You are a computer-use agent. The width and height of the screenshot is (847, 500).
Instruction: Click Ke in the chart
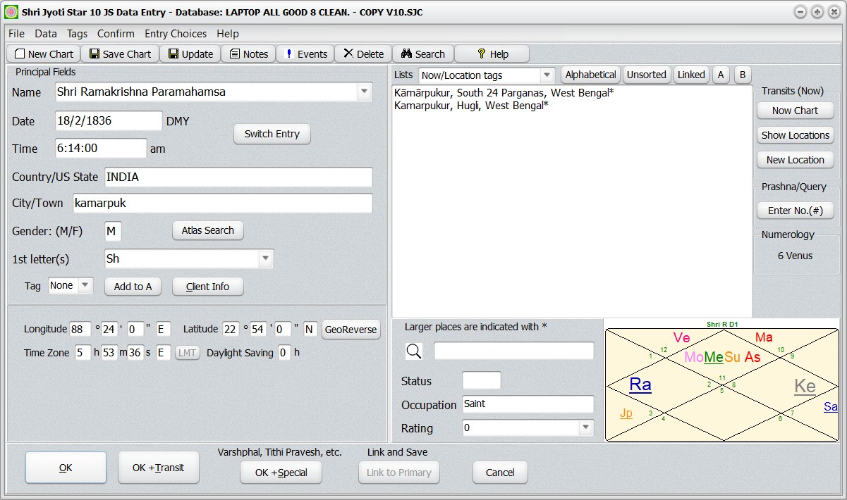[805, 385]
